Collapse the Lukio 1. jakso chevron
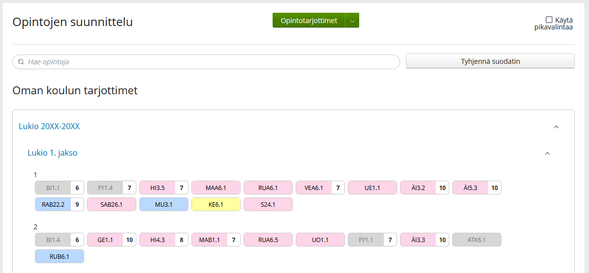Screen dimensions: 589x273 click(547, 153)
